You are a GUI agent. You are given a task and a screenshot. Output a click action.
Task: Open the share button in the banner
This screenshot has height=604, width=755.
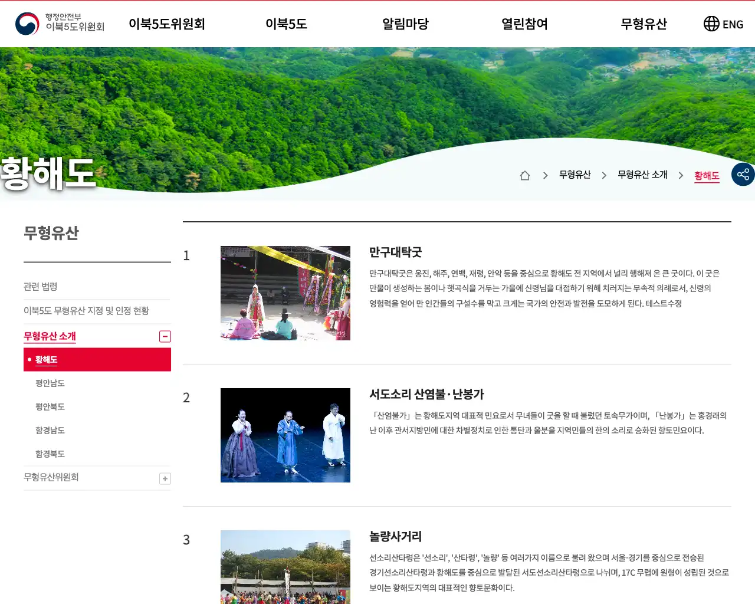coord(743,175)
